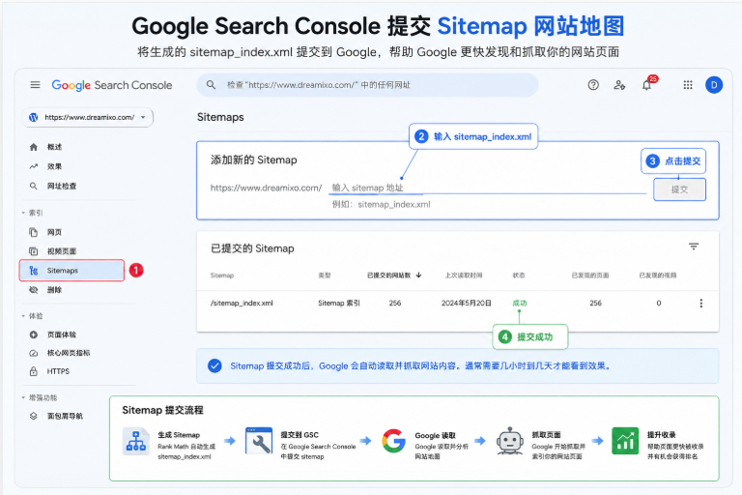Open 概述 in the sidebar
This screenshot has height=495, width=742.
[x=54, y=147]
